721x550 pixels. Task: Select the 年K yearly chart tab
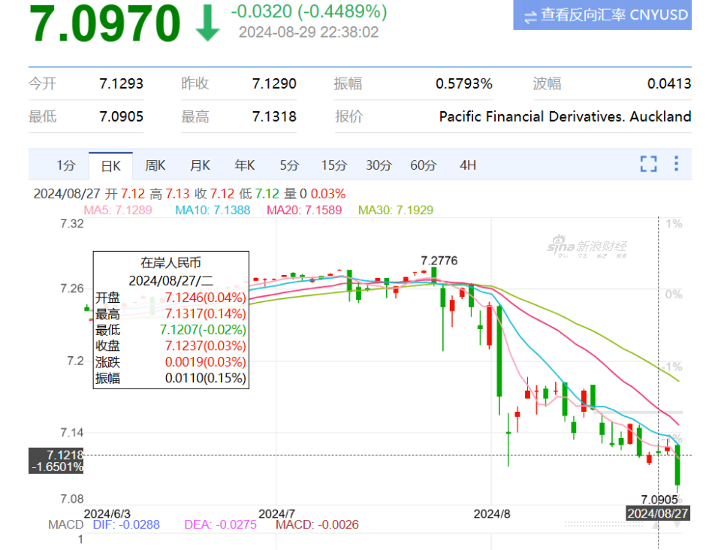pos(245,165)
